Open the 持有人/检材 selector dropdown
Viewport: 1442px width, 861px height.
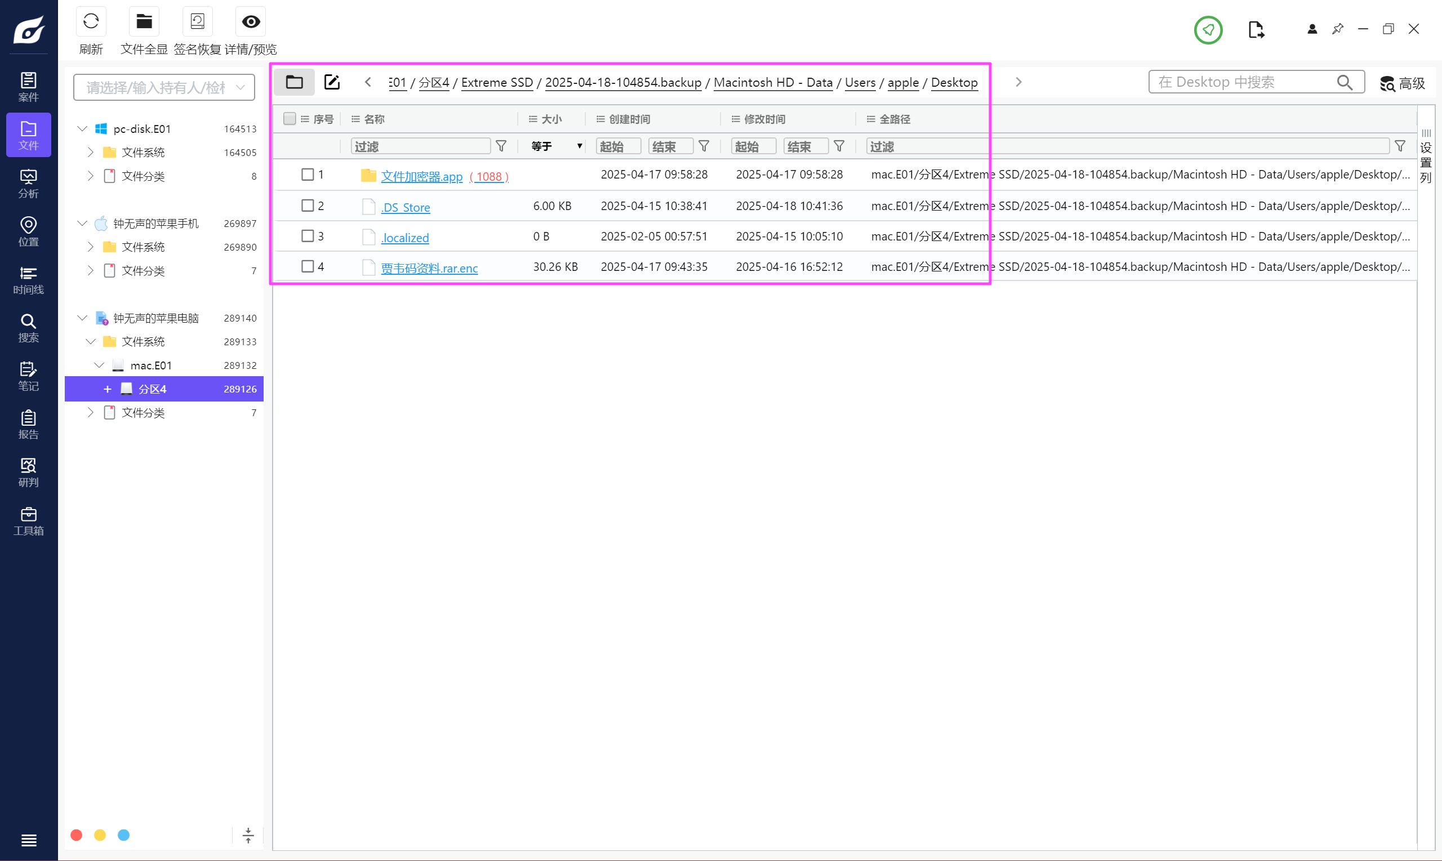(x=164, y=87)
